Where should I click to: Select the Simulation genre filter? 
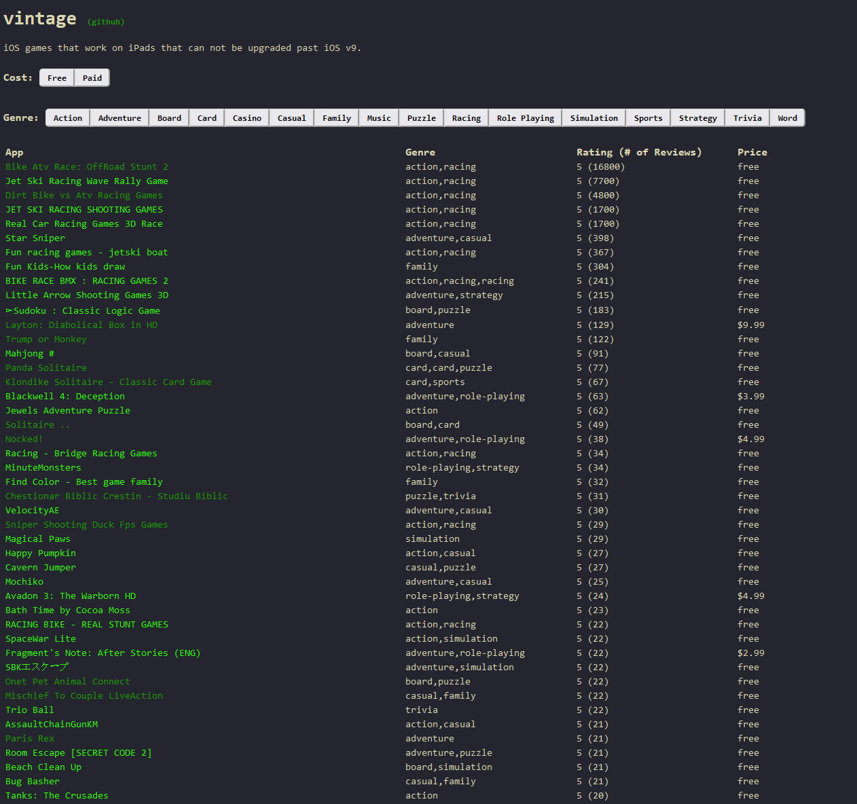point(594,118)
